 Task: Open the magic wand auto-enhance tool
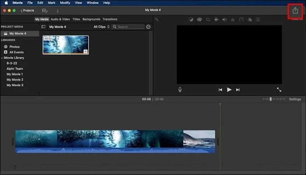(x=157, y=19)
